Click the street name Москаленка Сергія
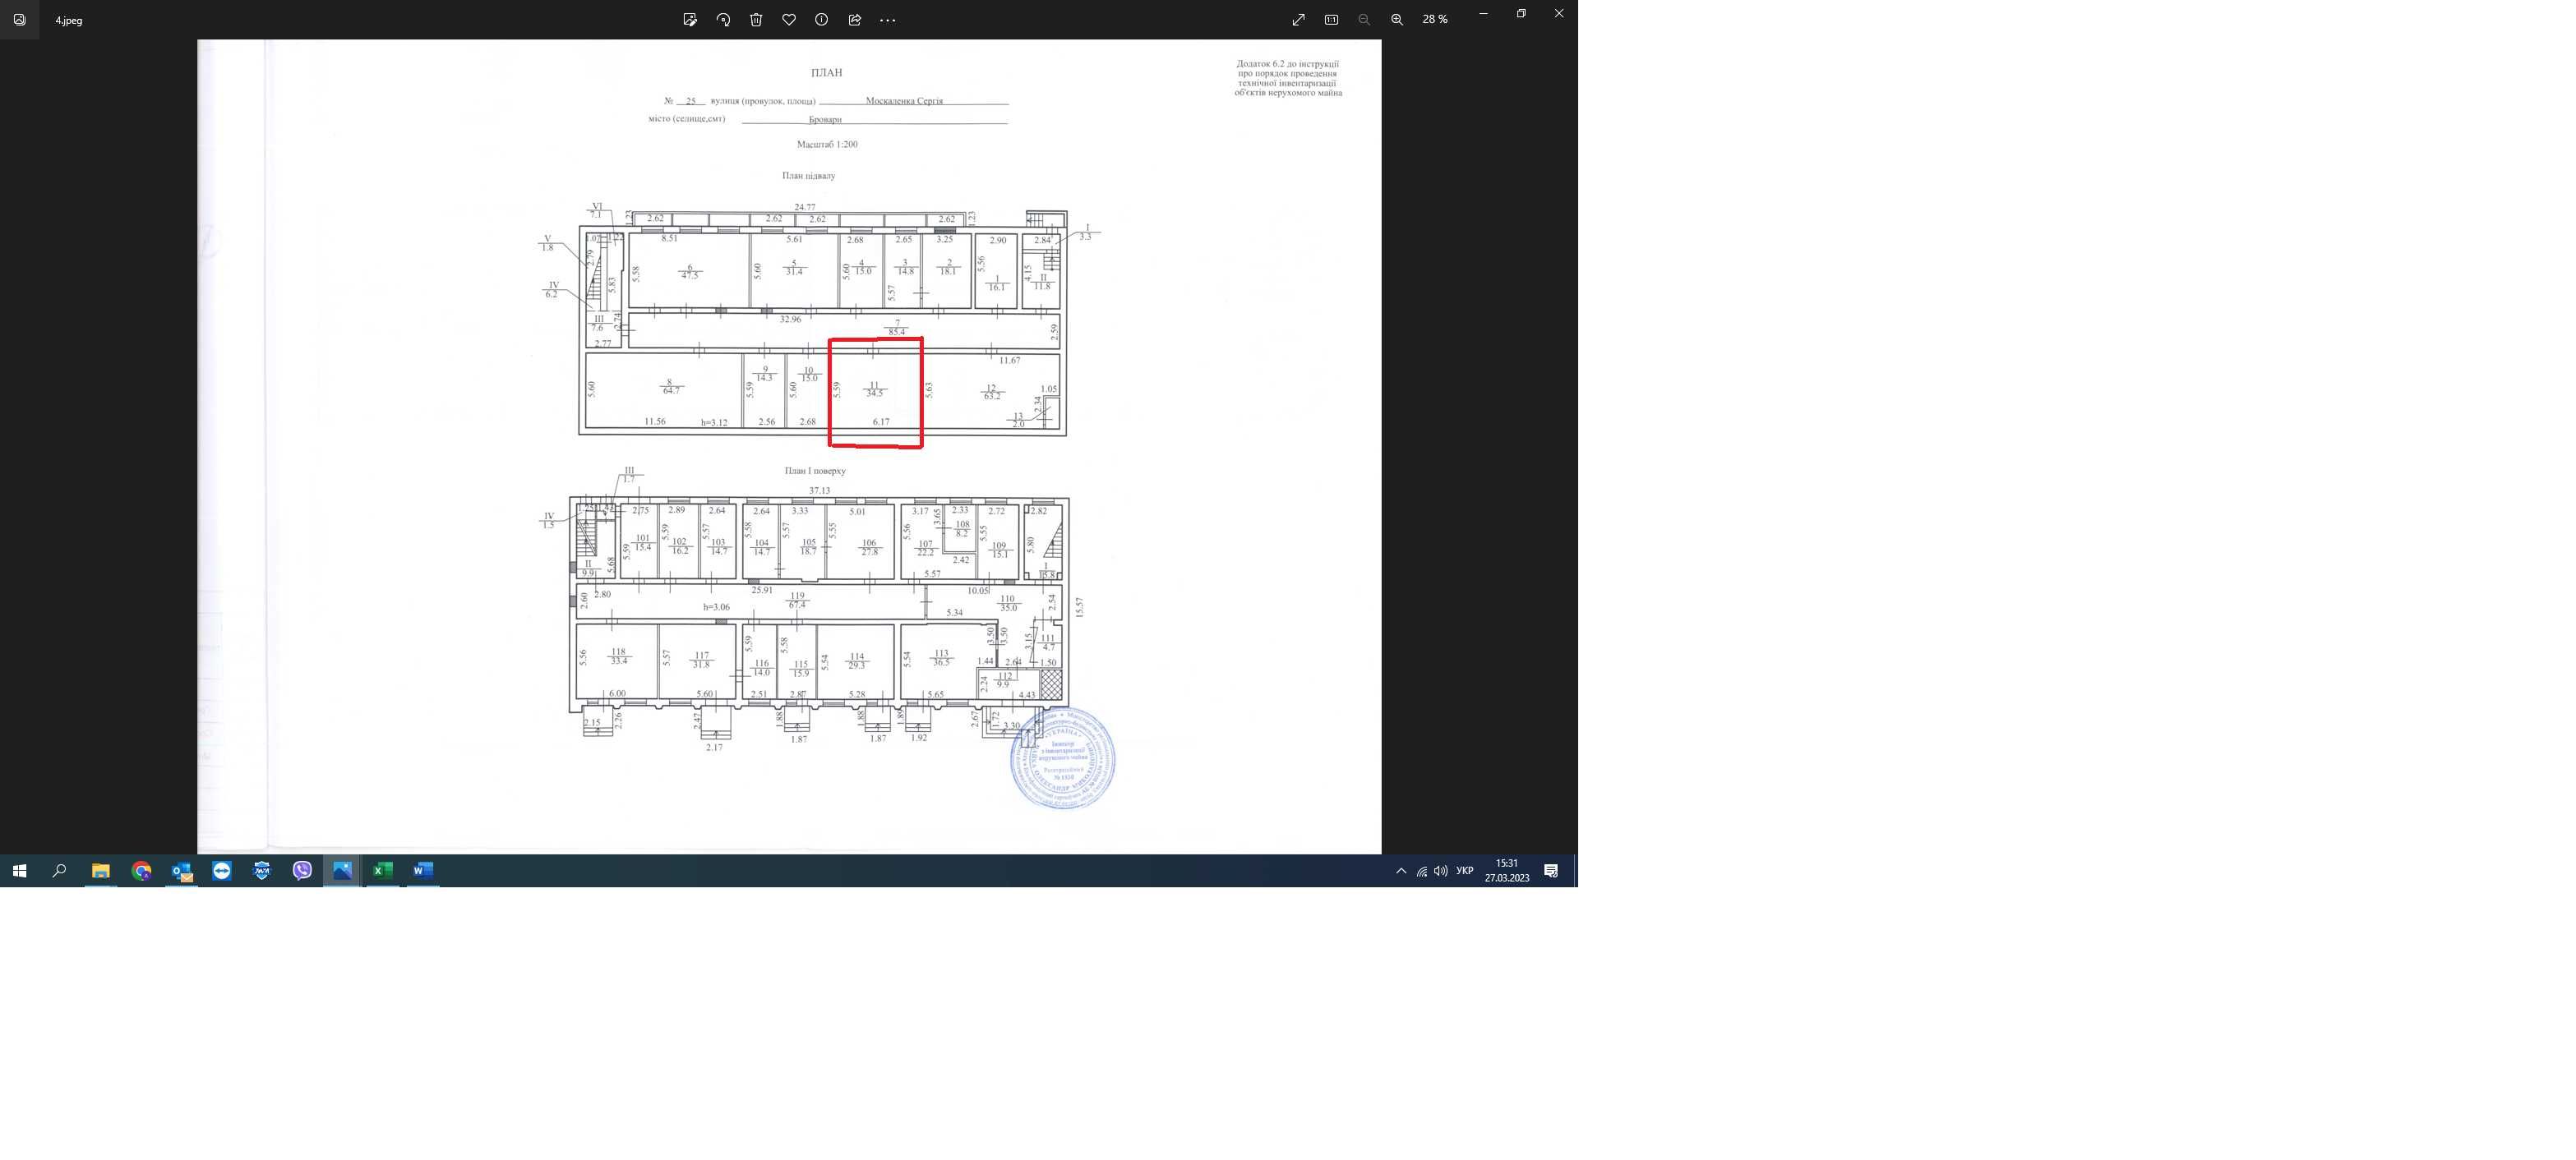Screen dimensions: 2576x1160 point(904,101)
